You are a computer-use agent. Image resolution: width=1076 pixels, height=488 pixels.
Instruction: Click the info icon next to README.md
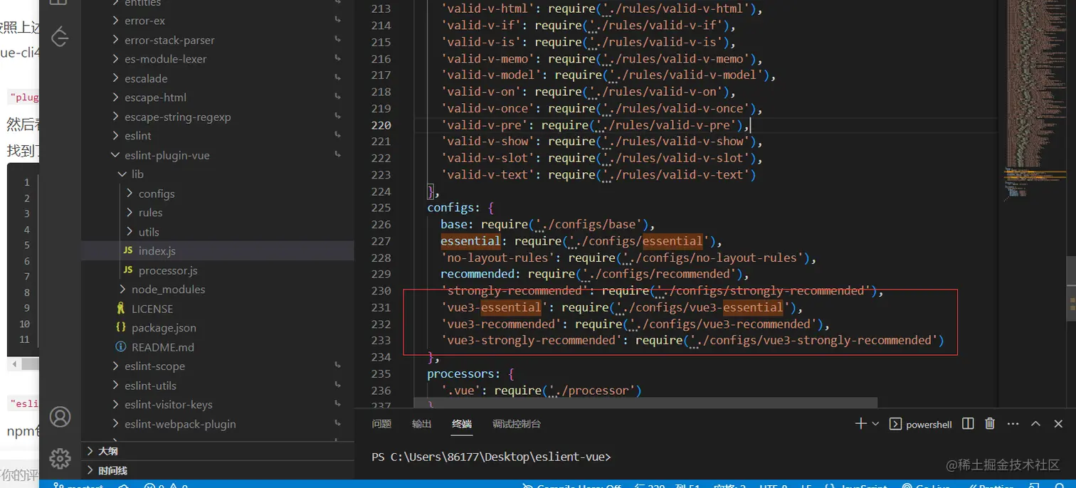120,347
